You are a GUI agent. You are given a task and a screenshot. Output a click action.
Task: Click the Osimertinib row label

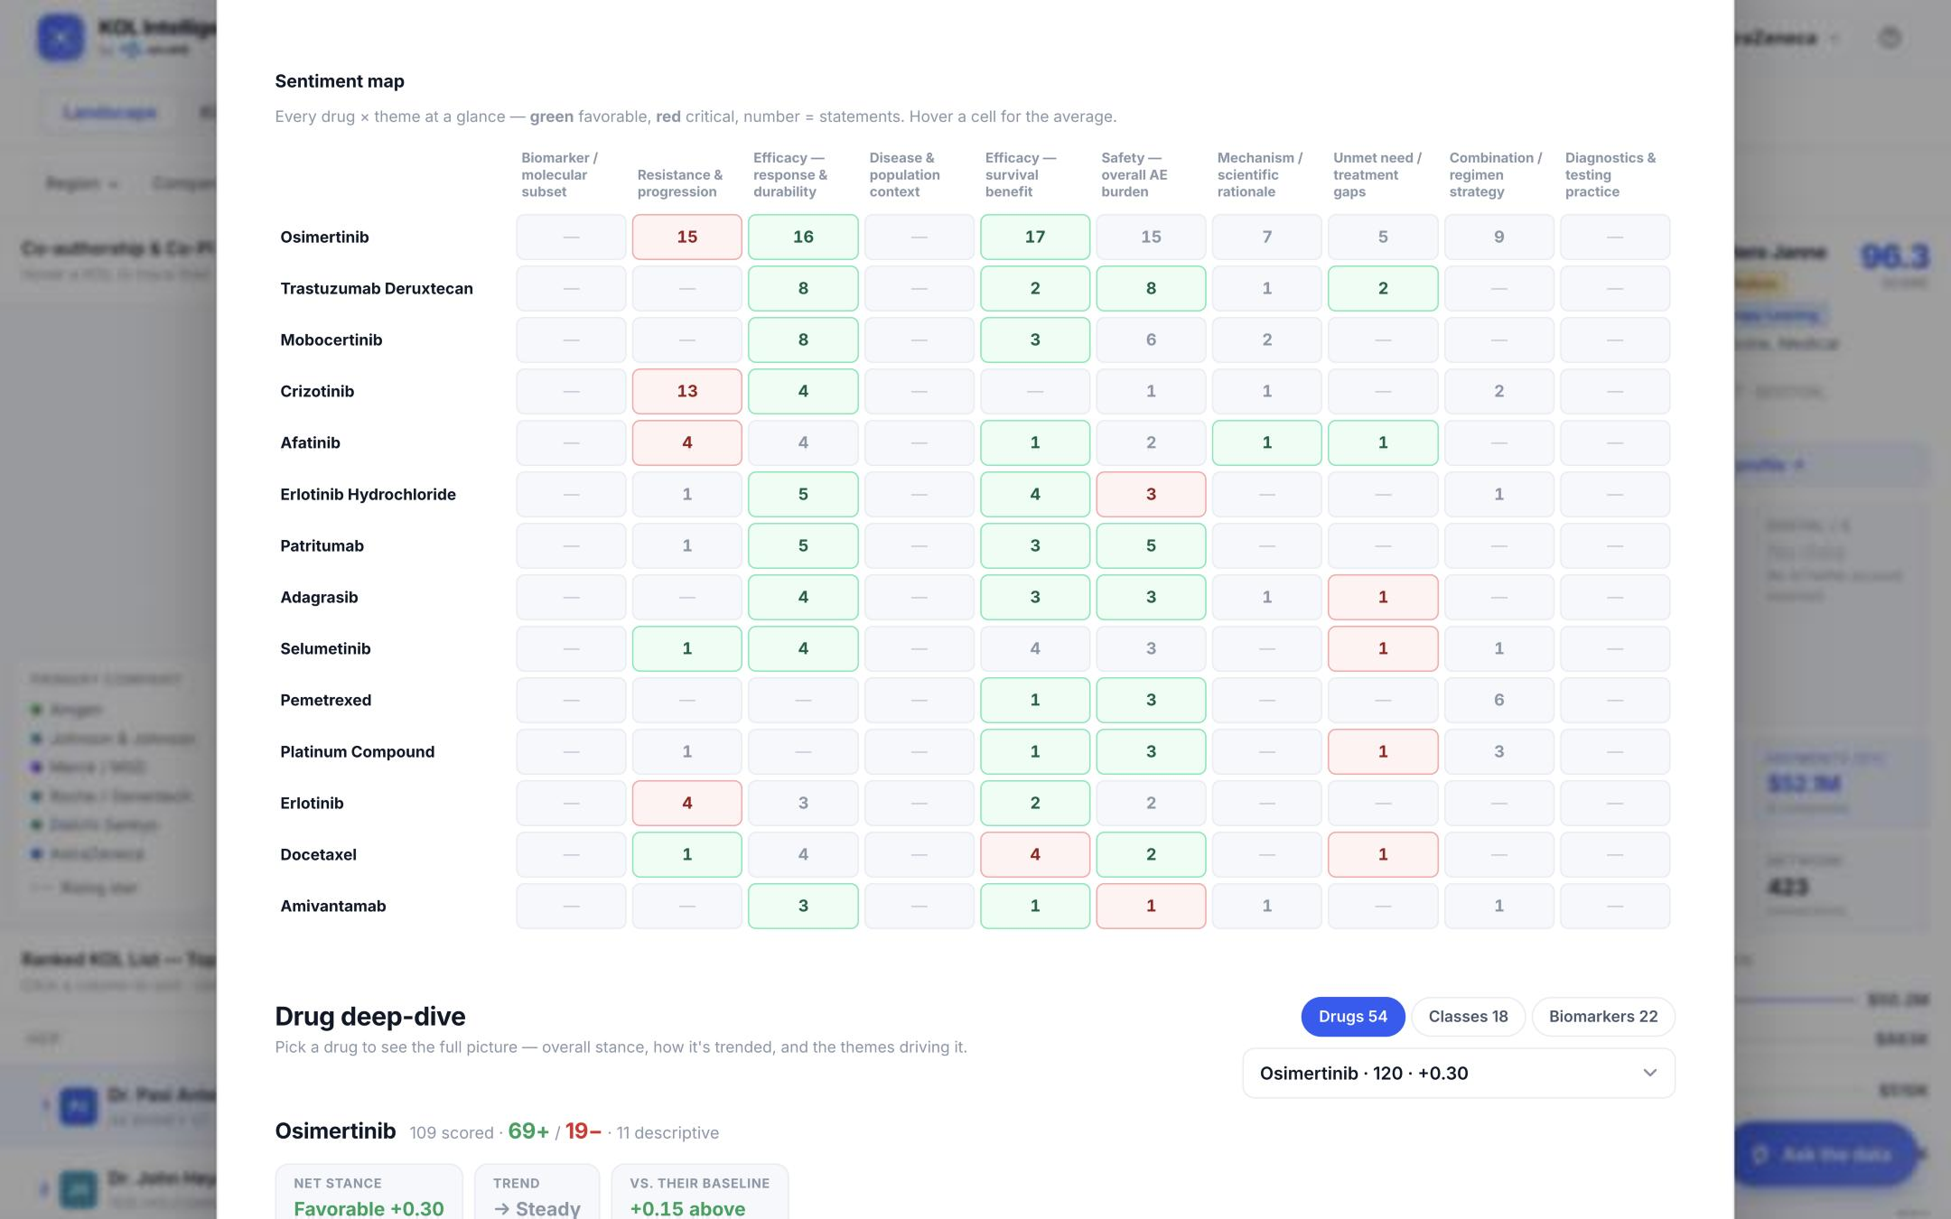(x=324, y=237)
